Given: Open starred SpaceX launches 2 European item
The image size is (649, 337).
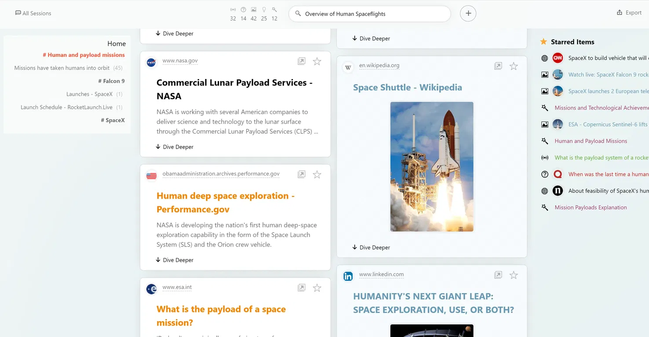Looking at the screenshot, I should click(x=608, y=91).
